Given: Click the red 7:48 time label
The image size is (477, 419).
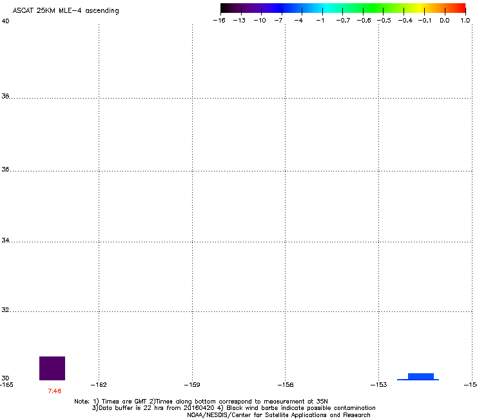Looking at the screenshot, I should (54, 391).
